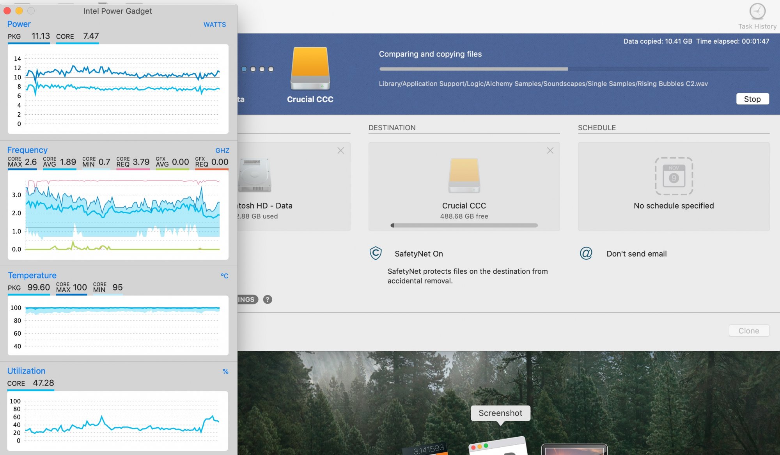Click the SafetyNet shield icon

pyautogui.click(x=376, y=253)
